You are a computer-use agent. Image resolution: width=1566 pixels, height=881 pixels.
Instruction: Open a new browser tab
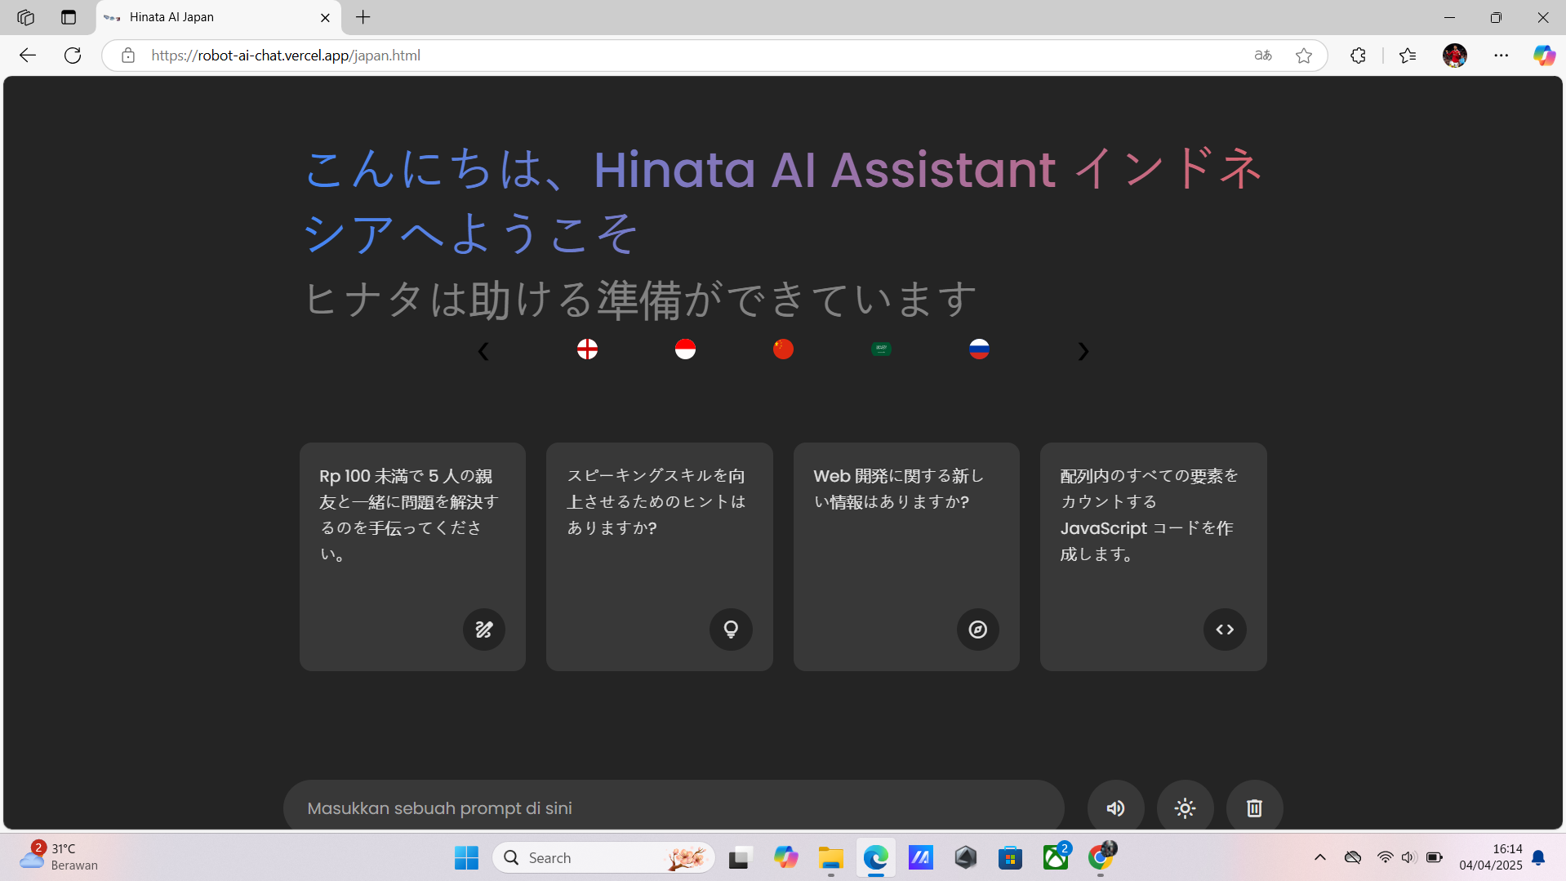363,17
